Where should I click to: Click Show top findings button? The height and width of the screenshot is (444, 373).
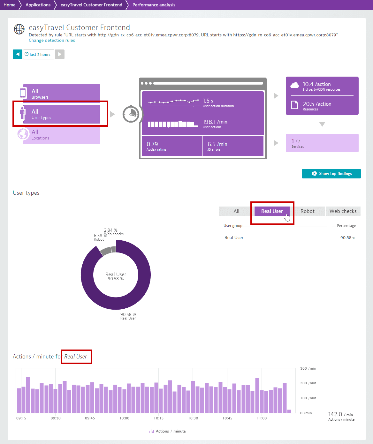tap(331, 174)
